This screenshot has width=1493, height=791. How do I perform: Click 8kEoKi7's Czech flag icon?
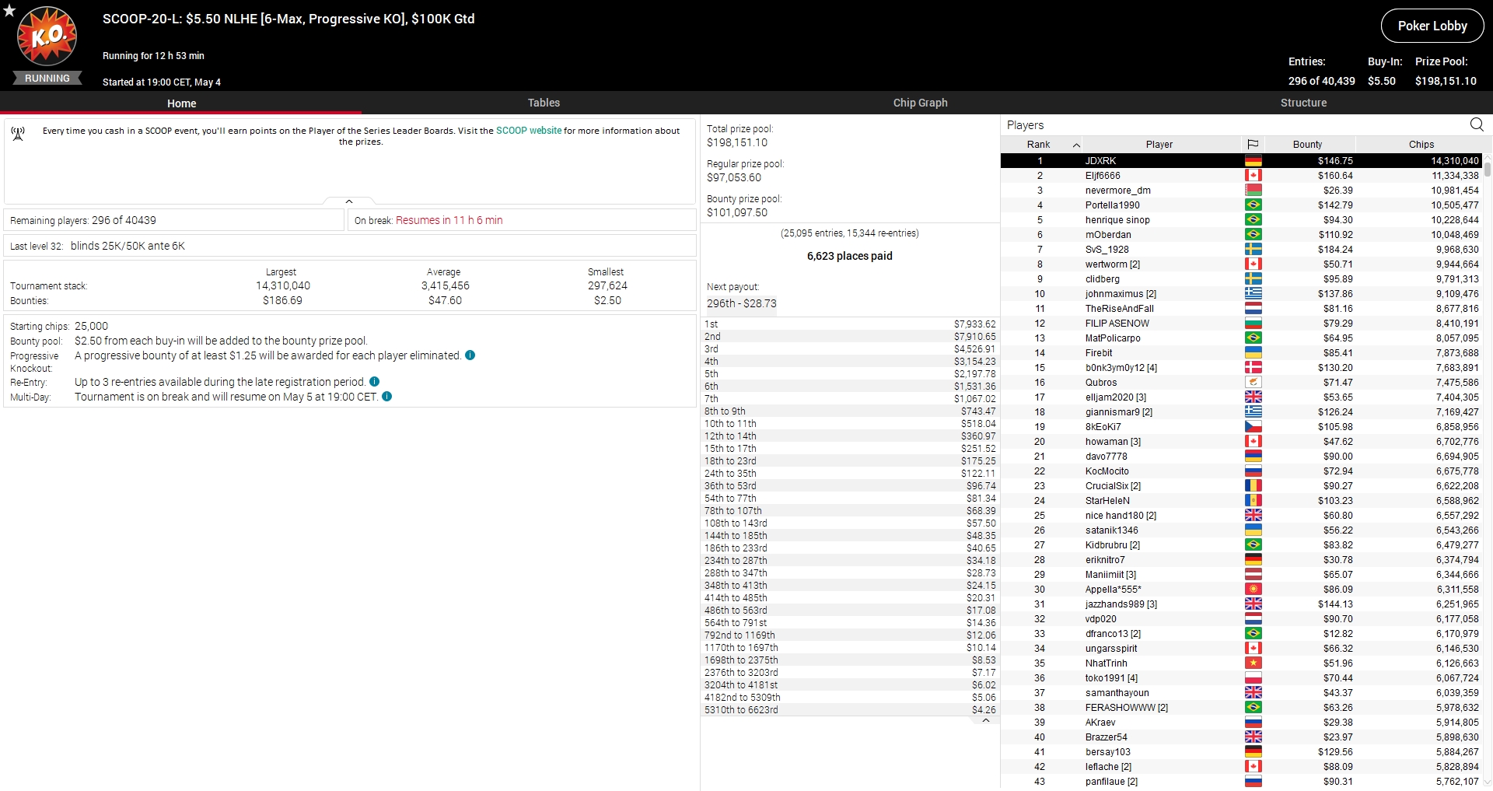pos(1253,427)
